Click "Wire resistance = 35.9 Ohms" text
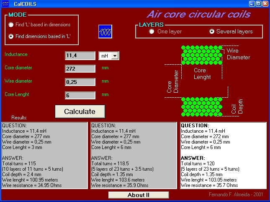The width and height of the screenshot is (270, 202). 120,185
